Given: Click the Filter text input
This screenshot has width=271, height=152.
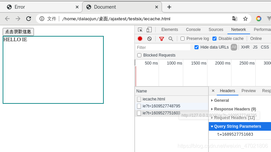Looking at the screenshot, I should click(163, 47).
